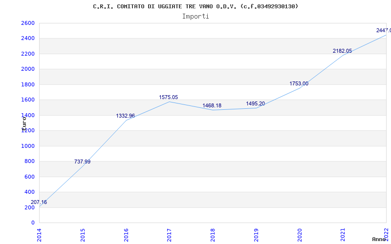Viewport: 391px width, 244px height.
Task: Click the 737.99 data point label
Action: (x=82, y=162)
